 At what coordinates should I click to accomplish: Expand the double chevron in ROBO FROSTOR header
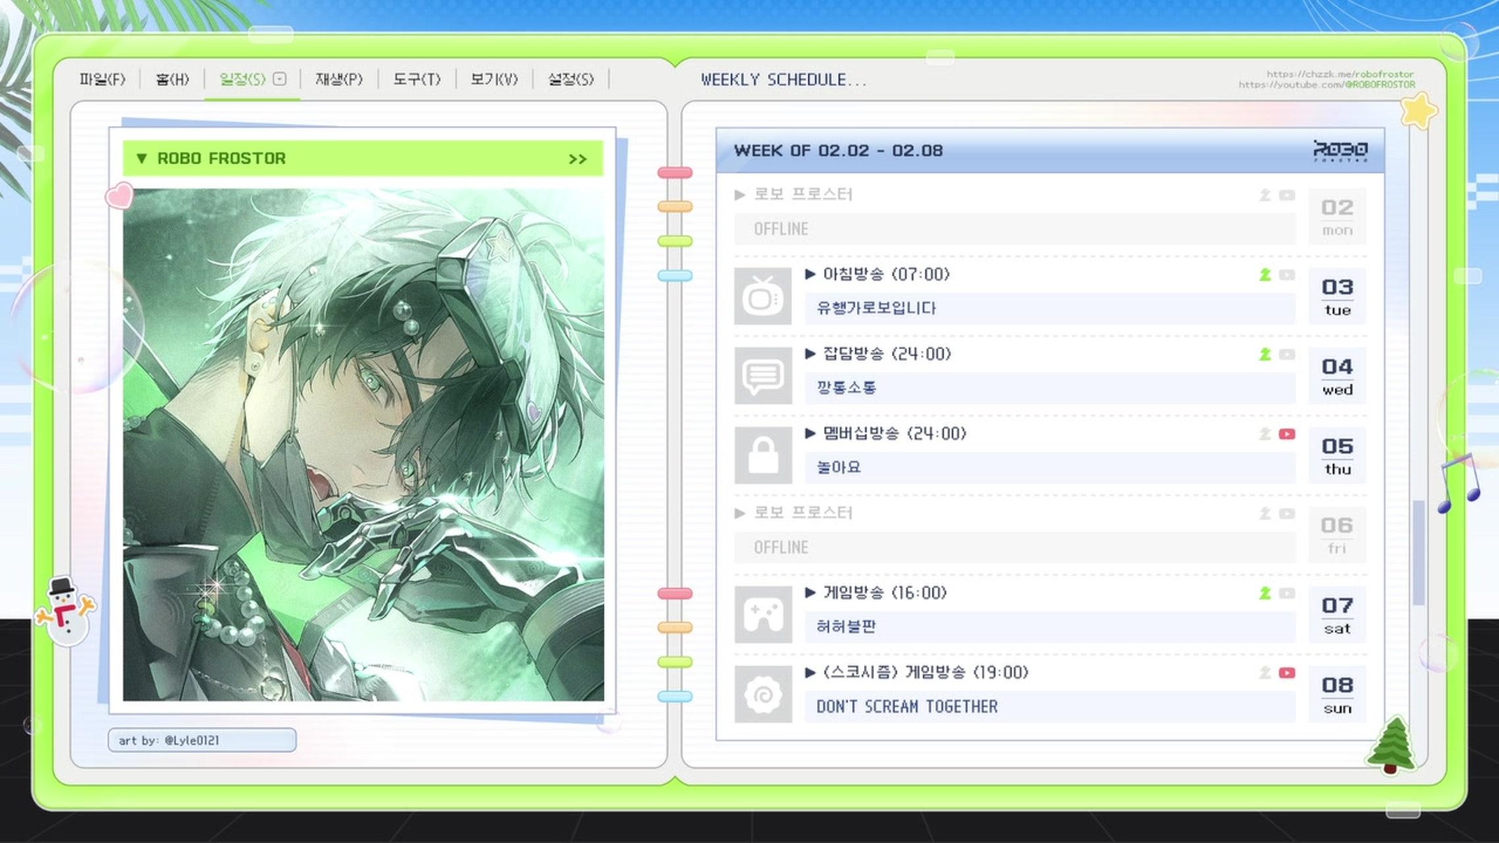tap(578, 159)
